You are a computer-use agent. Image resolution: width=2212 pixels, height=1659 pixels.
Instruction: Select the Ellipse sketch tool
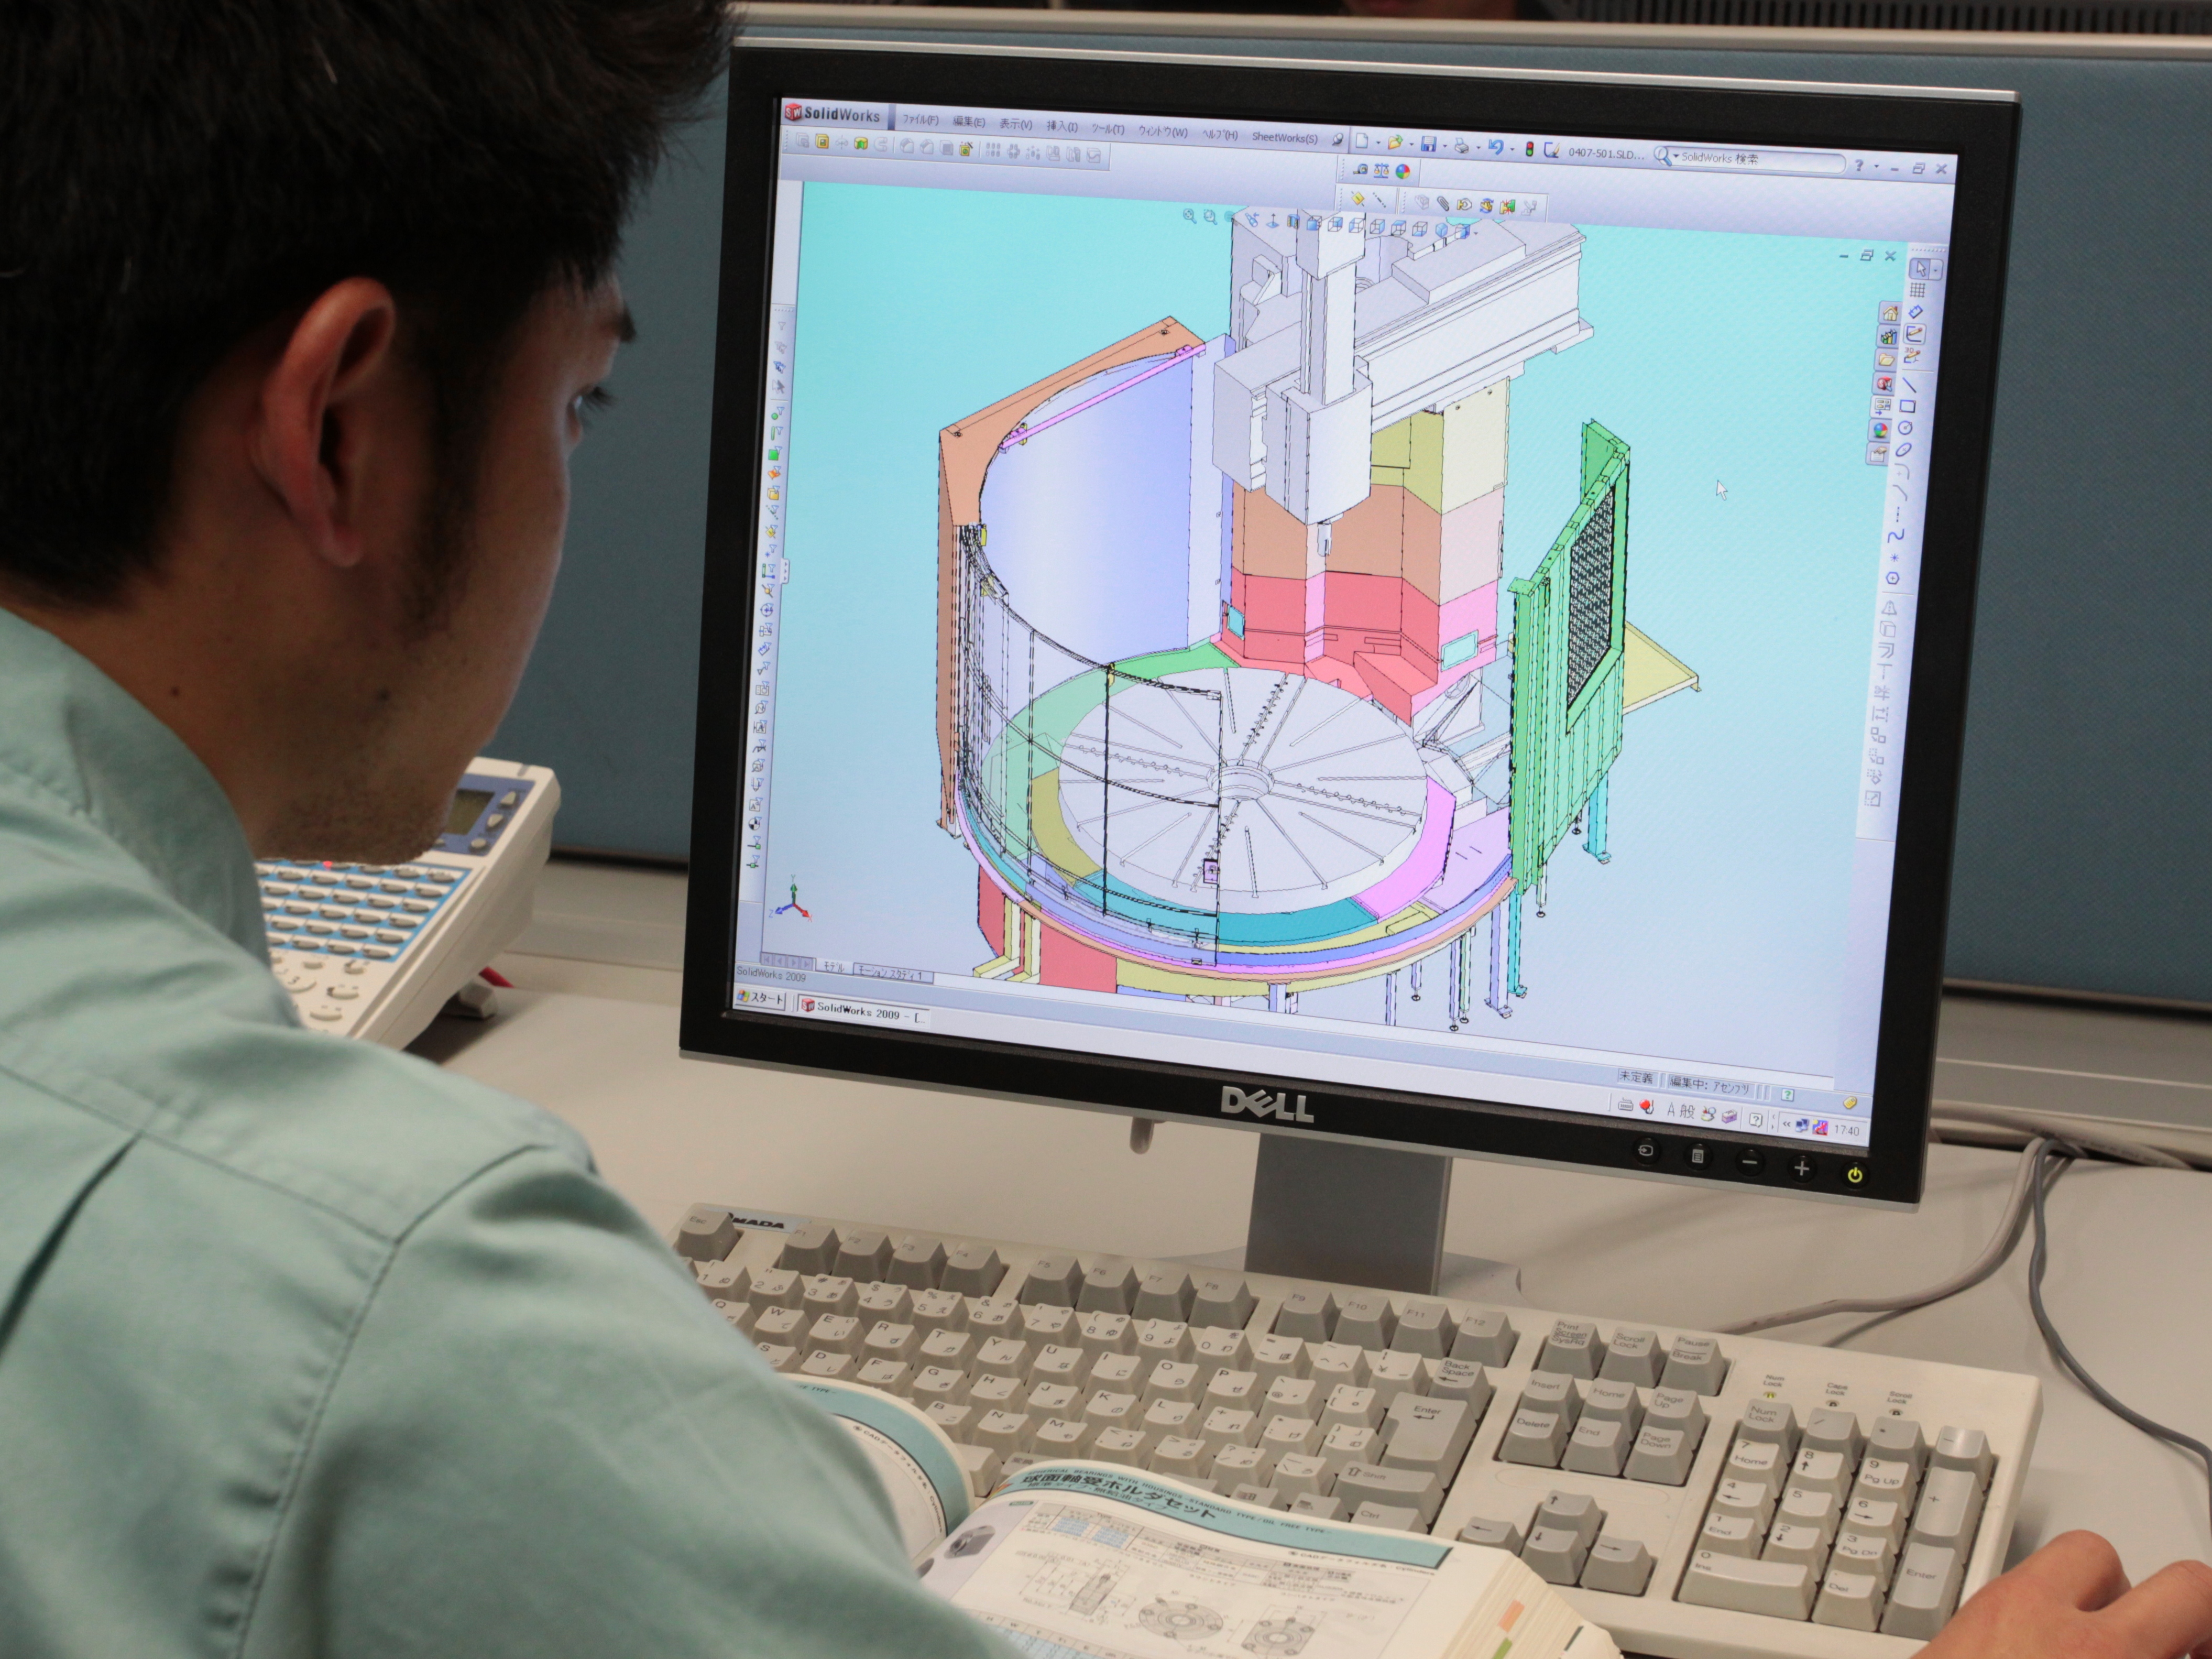[1904, 450]
